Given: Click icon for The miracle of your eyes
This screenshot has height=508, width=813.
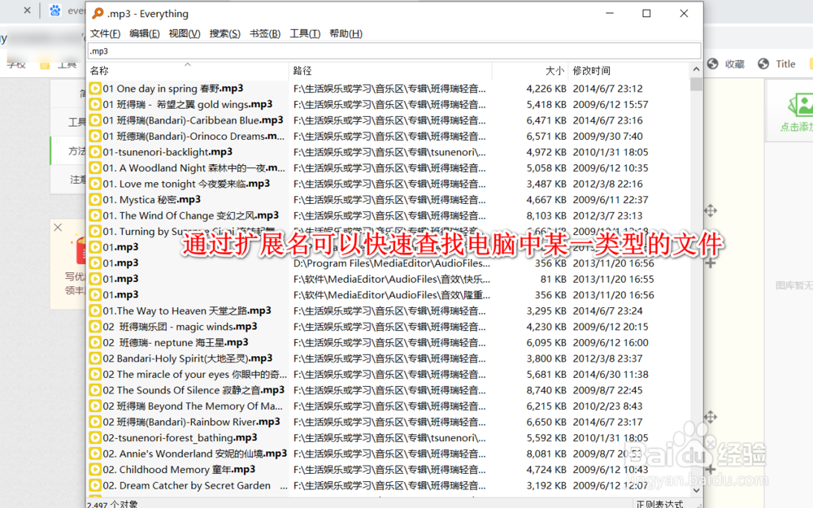Looking at the screenshot, I should [x=95, y=374].
